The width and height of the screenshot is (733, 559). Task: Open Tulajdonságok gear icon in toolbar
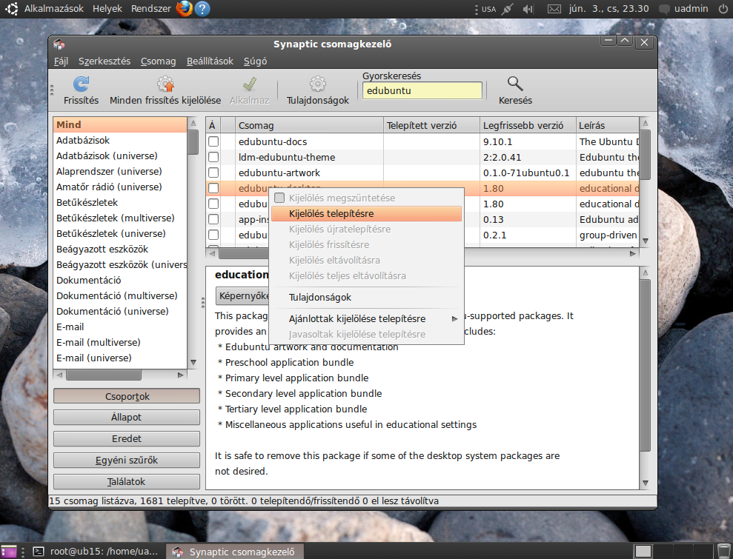point(318,84)
